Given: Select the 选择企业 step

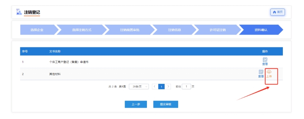Looking at the screenshot, I should (37, 30).
